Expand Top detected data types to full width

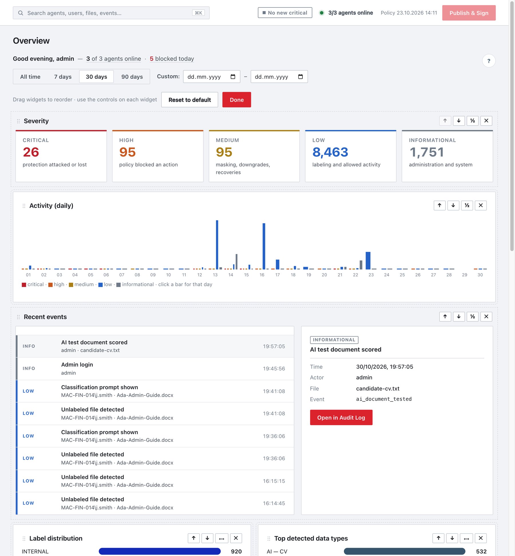click(x=466, y=538)
